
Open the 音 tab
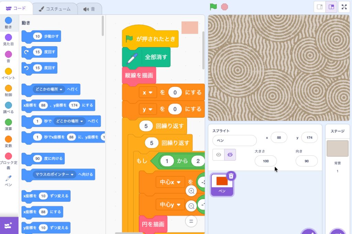click(89, 9)
